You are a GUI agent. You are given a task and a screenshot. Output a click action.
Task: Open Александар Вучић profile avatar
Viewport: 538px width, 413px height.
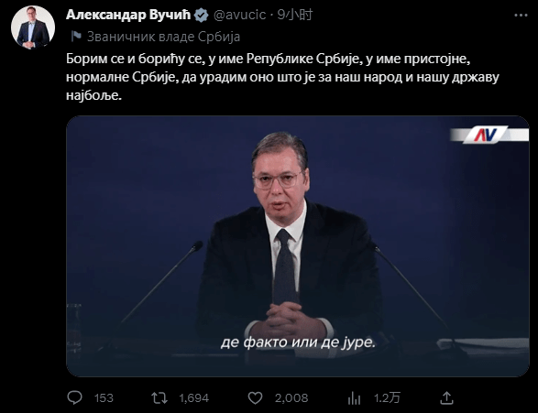(x=33, y=27)
